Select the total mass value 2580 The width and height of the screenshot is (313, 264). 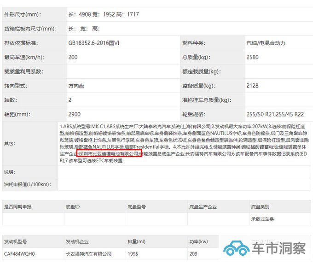[x=252, y=57]
